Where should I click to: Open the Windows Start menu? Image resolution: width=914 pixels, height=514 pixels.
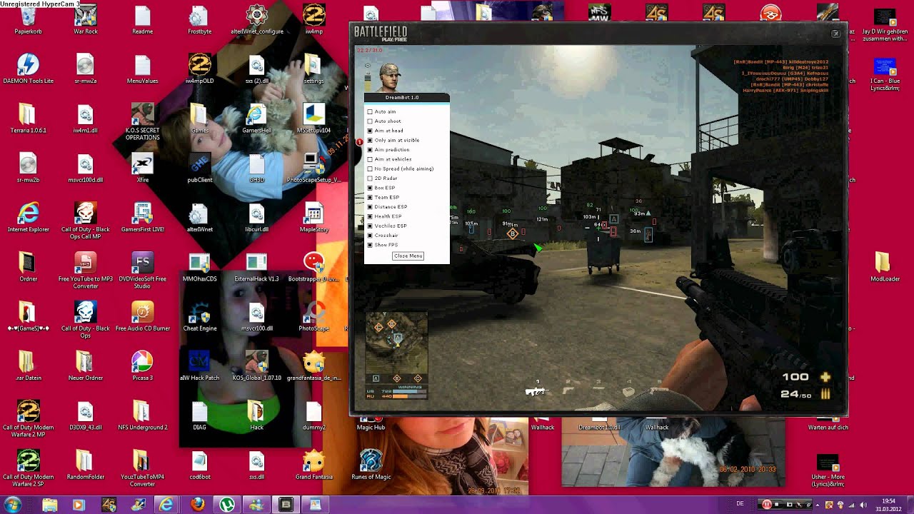pos(13,505)
